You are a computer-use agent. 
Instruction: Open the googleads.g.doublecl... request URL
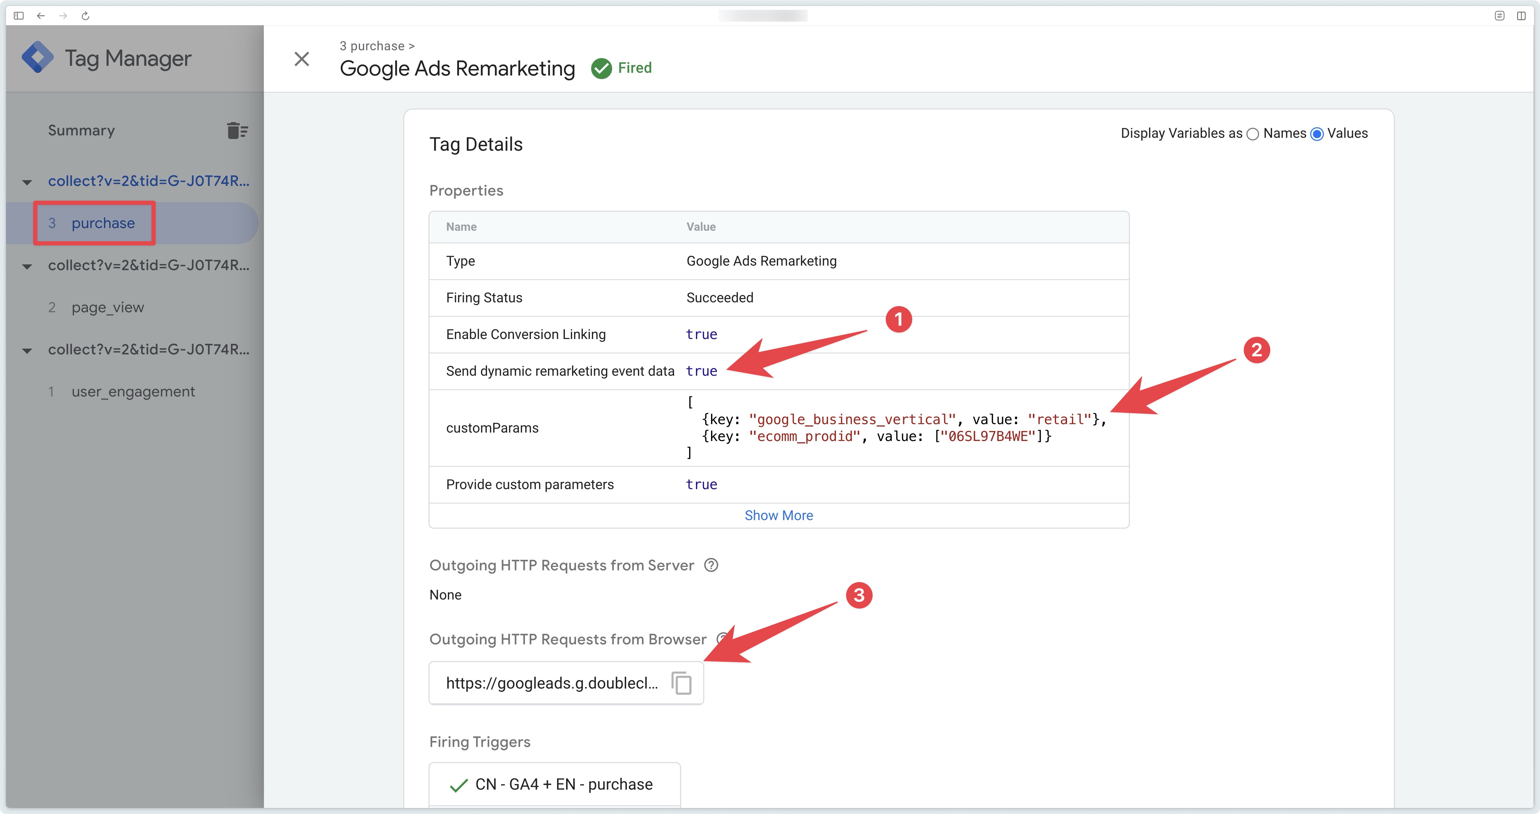pos(552,683)
